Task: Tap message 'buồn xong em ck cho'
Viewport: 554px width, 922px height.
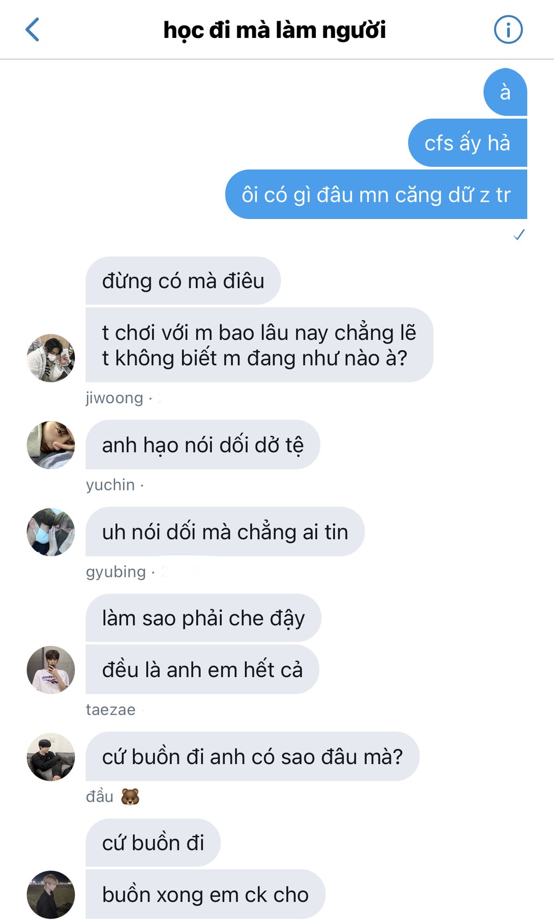Action: tap(205, 895)
